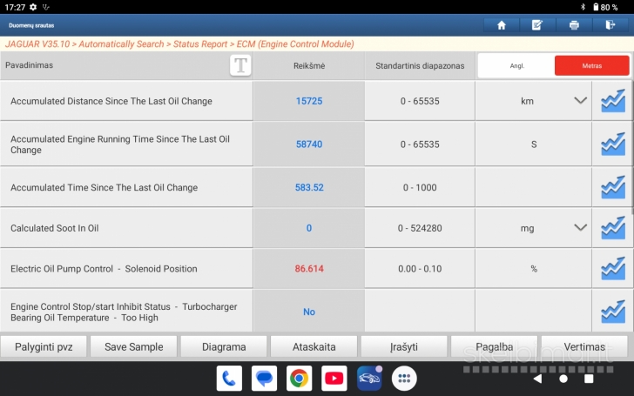Tap the exit icon in top bar
The image size is (634, 396).
click(x=610, y=25)
